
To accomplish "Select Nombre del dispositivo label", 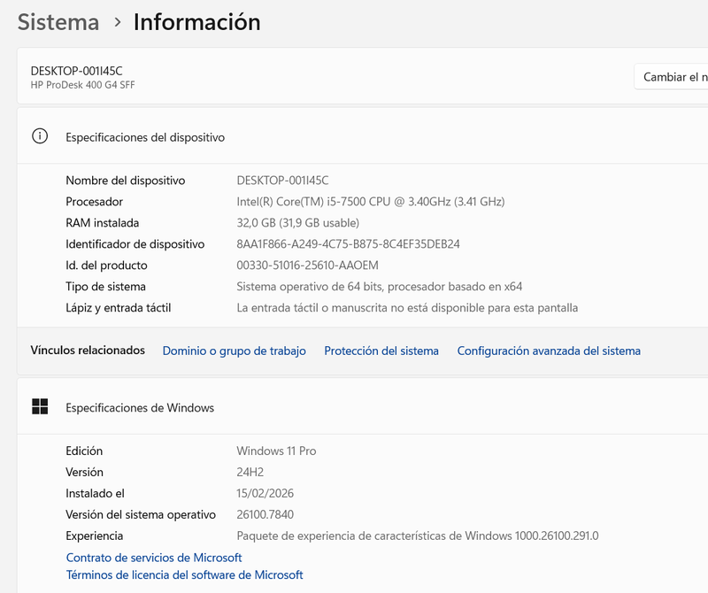I will [126, 181].
